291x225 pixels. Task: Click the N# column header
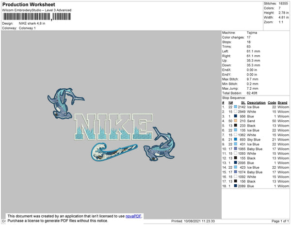click(x=230, y=103)
